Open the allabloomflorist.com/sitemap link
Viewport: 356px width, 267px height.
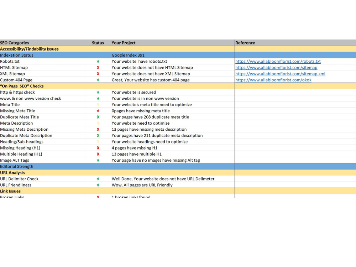(x=276, y=67)
